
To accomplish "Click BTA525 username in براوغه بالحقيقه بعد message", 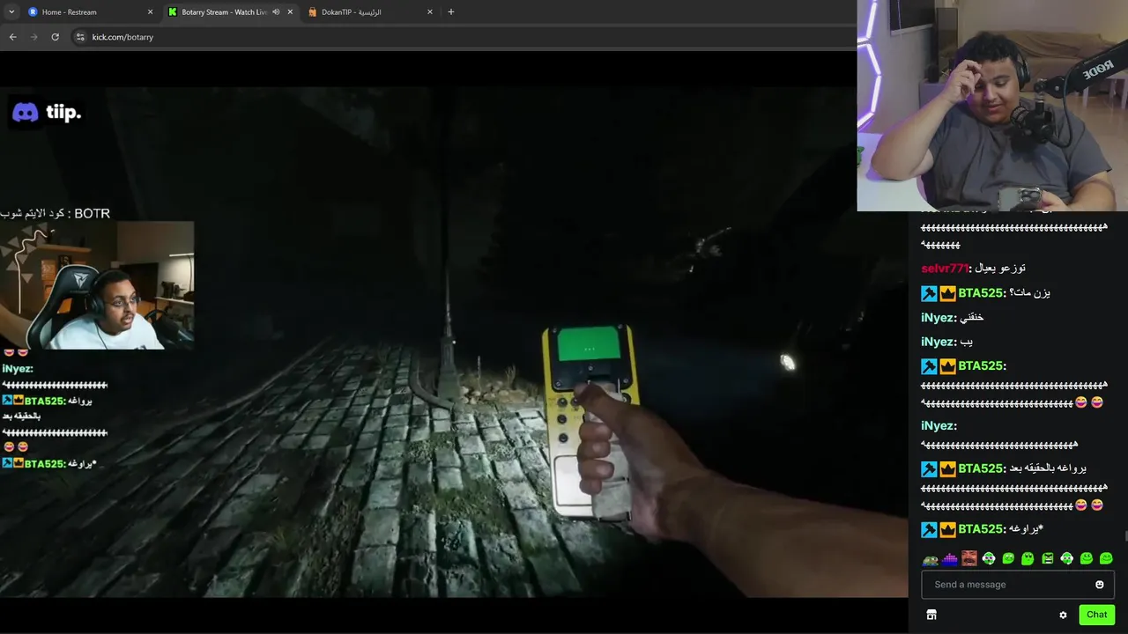I will 982,468.
